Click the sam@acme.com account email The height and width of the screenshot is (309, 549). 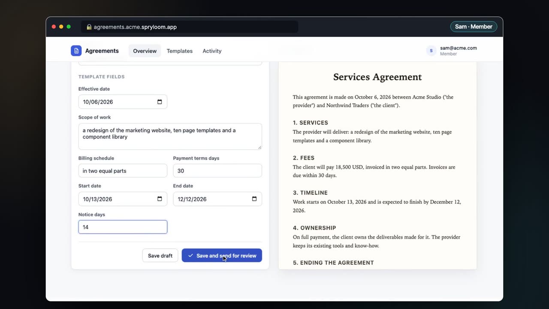(x=459, y=48)
